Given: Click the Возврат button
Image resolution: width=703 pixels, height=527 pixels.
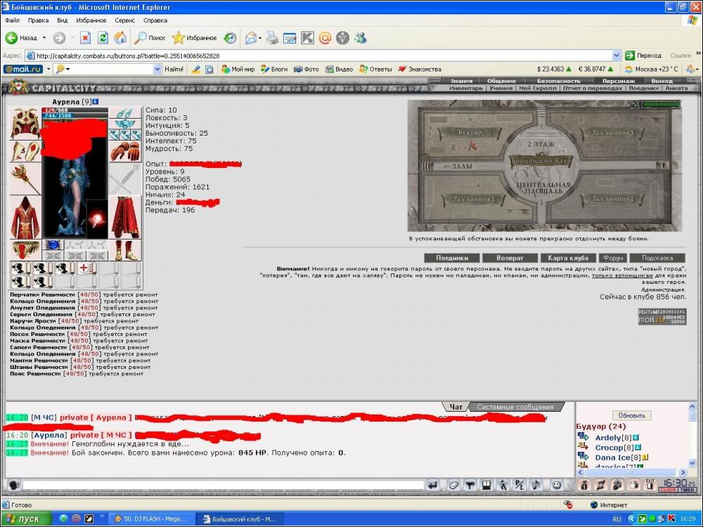Looking at the screenshot, I should [x=510, y=258].
